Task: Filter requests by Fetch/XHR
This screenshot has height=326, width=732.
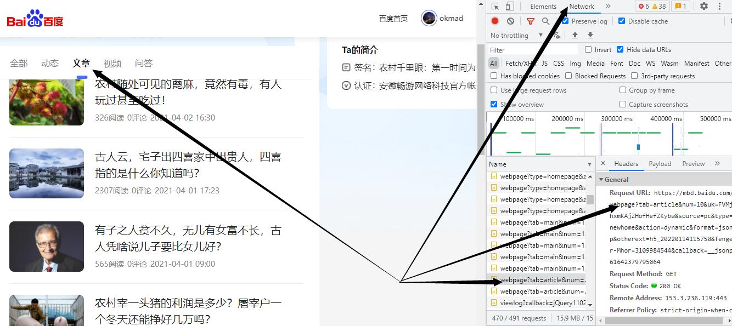Action: pyautogui.click(x=520, y=63)
